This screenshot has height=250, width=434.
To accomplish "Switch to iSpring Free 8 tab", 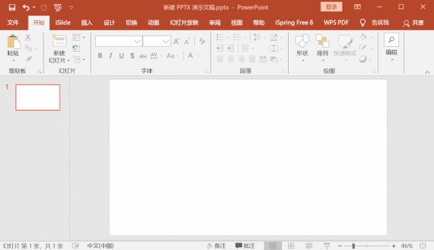I will (294, 22).
